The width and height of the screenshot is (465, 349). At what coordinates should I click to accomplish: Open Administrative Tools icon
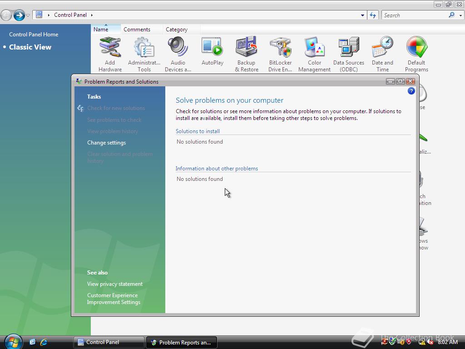(x=144, y=55)
